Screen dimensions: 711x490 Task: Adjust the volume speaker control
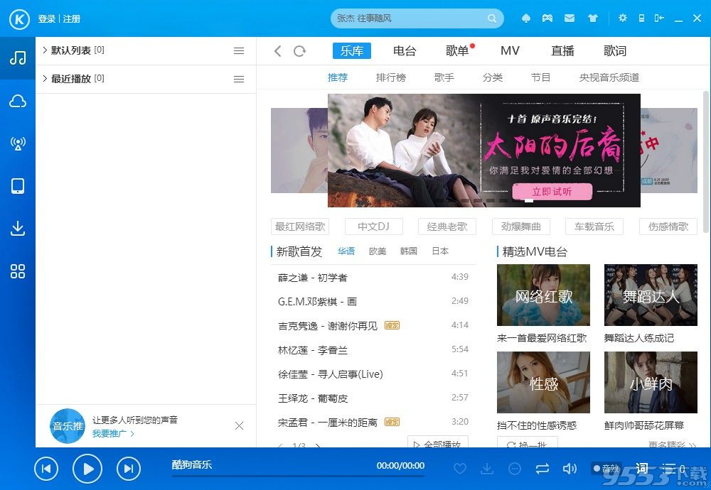[x=571, y=468]
